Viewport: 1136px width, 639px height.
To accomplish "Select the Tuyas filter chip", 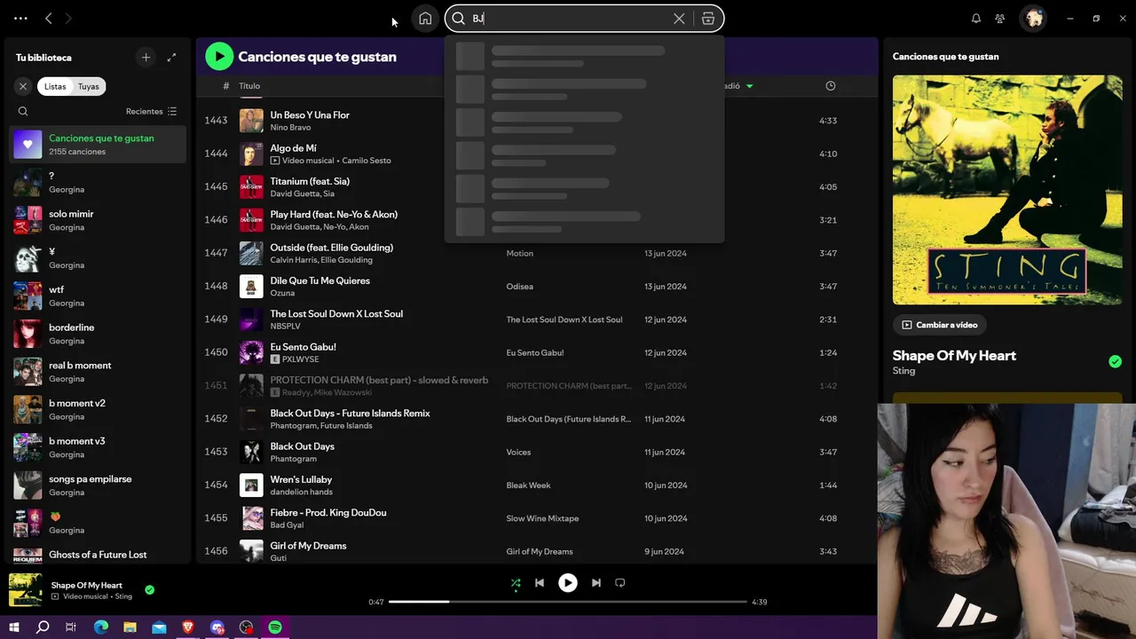I will coord(89,86).
